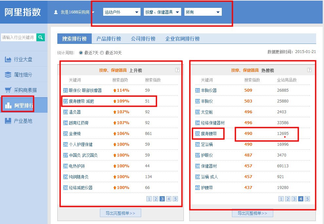Image resolution: width=324 pixels, height=224 pixels.
Task: Open keyword 经络保健器材
Action: (213, 123)
